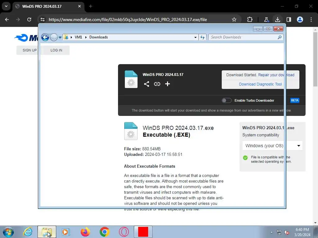
Task: Open a new Chrome tab
Action: click(x=91, y=6)
